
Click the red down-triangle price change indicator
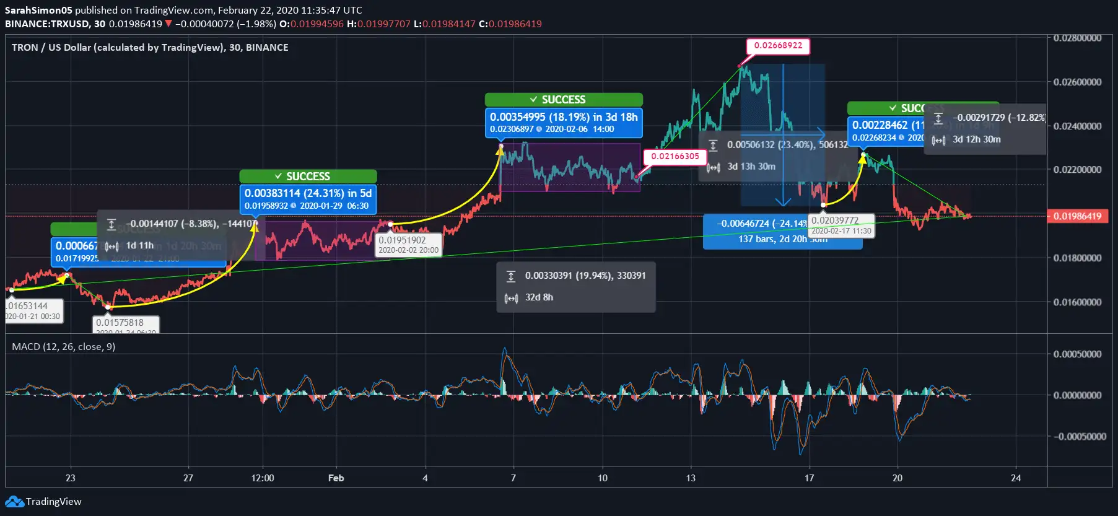(168, 24)
